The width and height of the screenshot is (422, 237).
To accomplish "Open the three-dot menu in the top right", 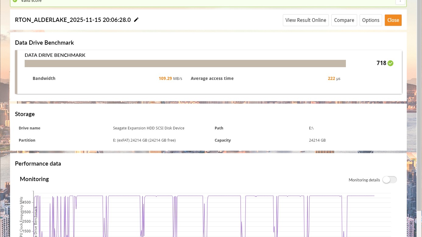I will tap(400, 1).
